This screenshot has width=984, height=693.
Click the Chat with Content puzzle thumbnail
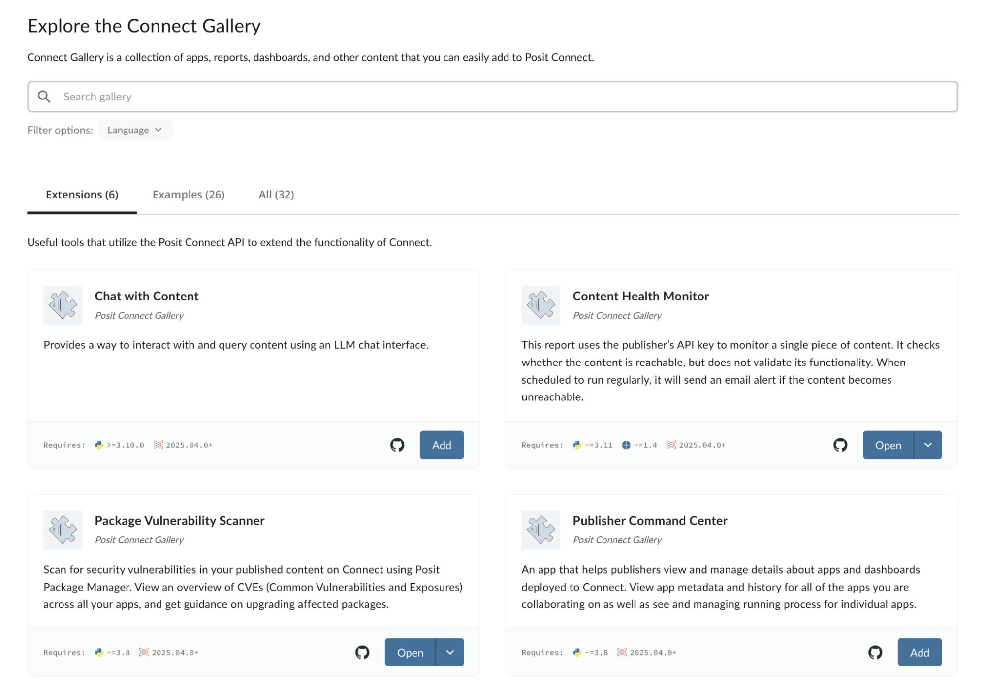tap(63, 305)
